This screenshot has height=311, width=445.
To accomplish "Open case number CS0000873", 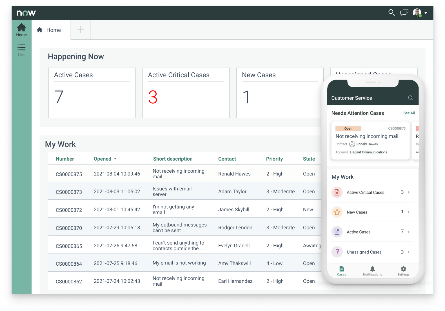I will 69,192.
